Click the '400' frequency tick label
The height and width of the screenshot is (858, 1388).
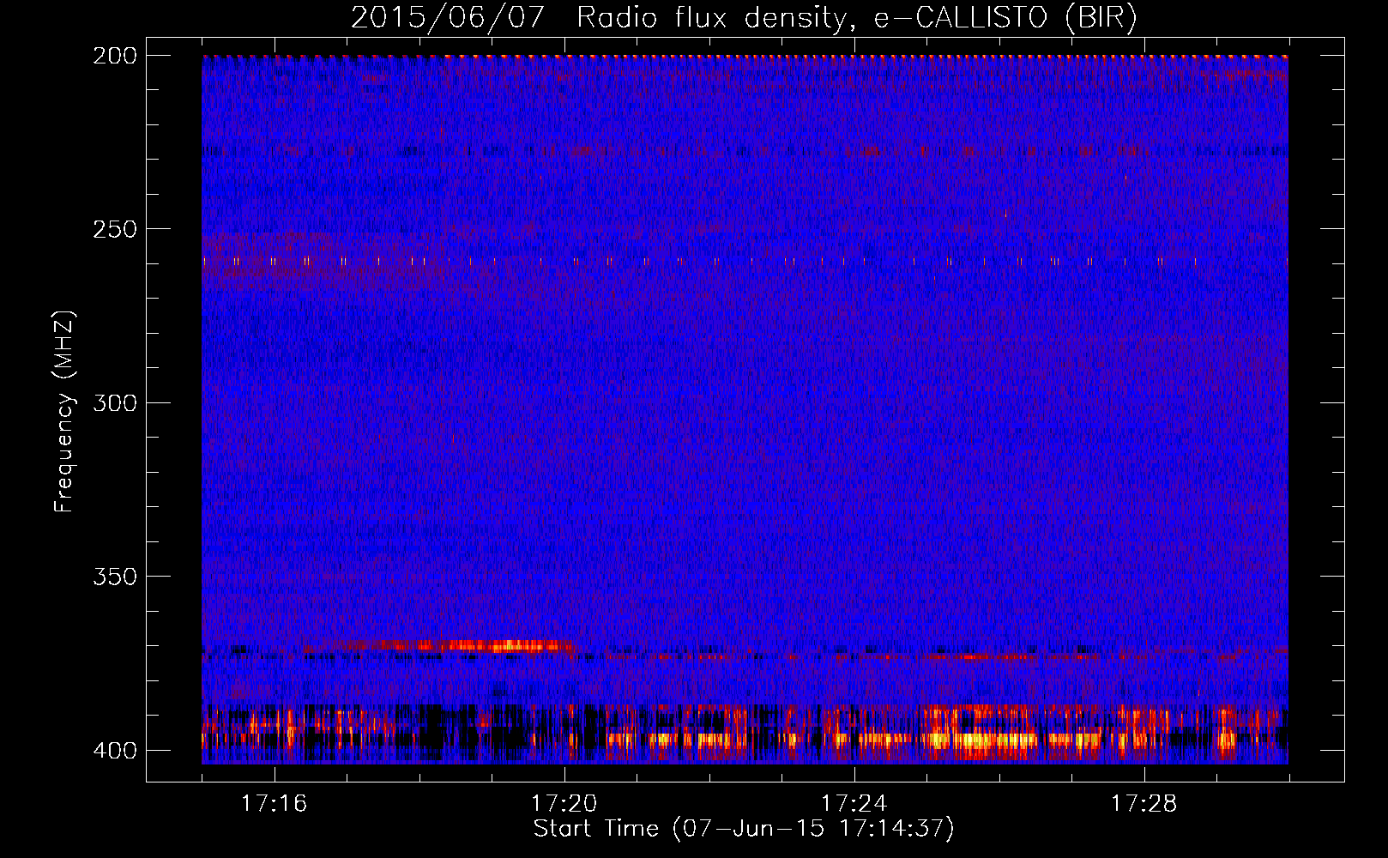(115, 751)
